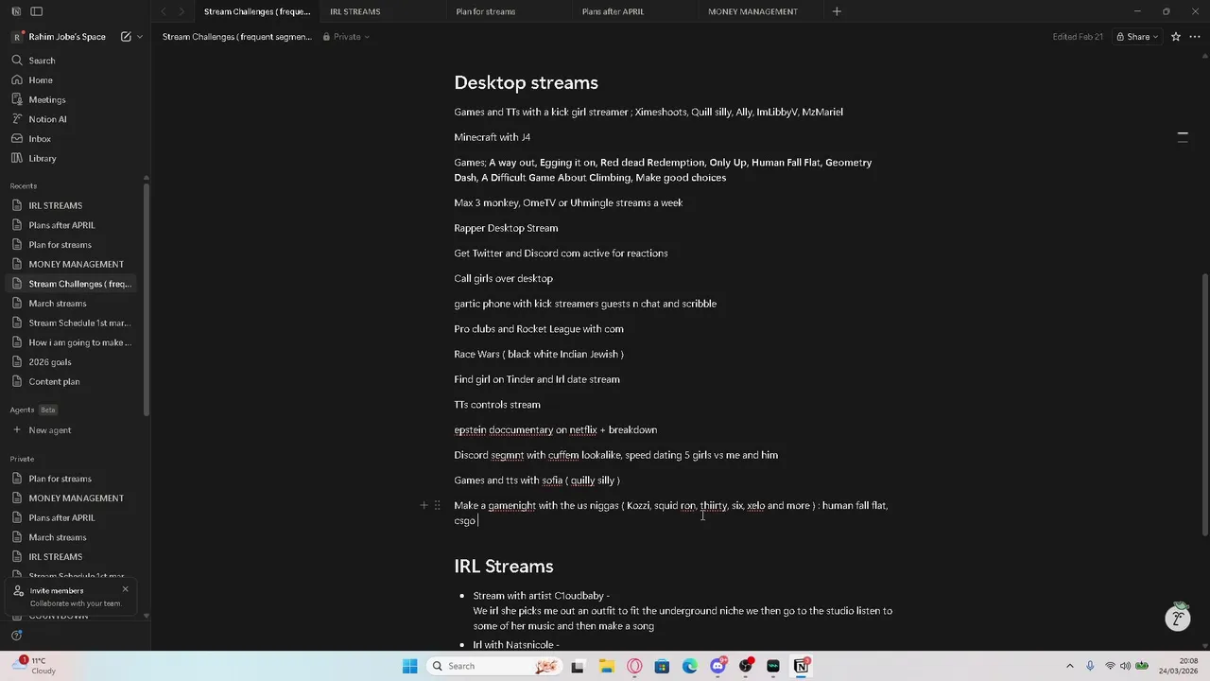Click the Edited Feb 21 label
This screenshot has height=681, width=1210.
1078,37
